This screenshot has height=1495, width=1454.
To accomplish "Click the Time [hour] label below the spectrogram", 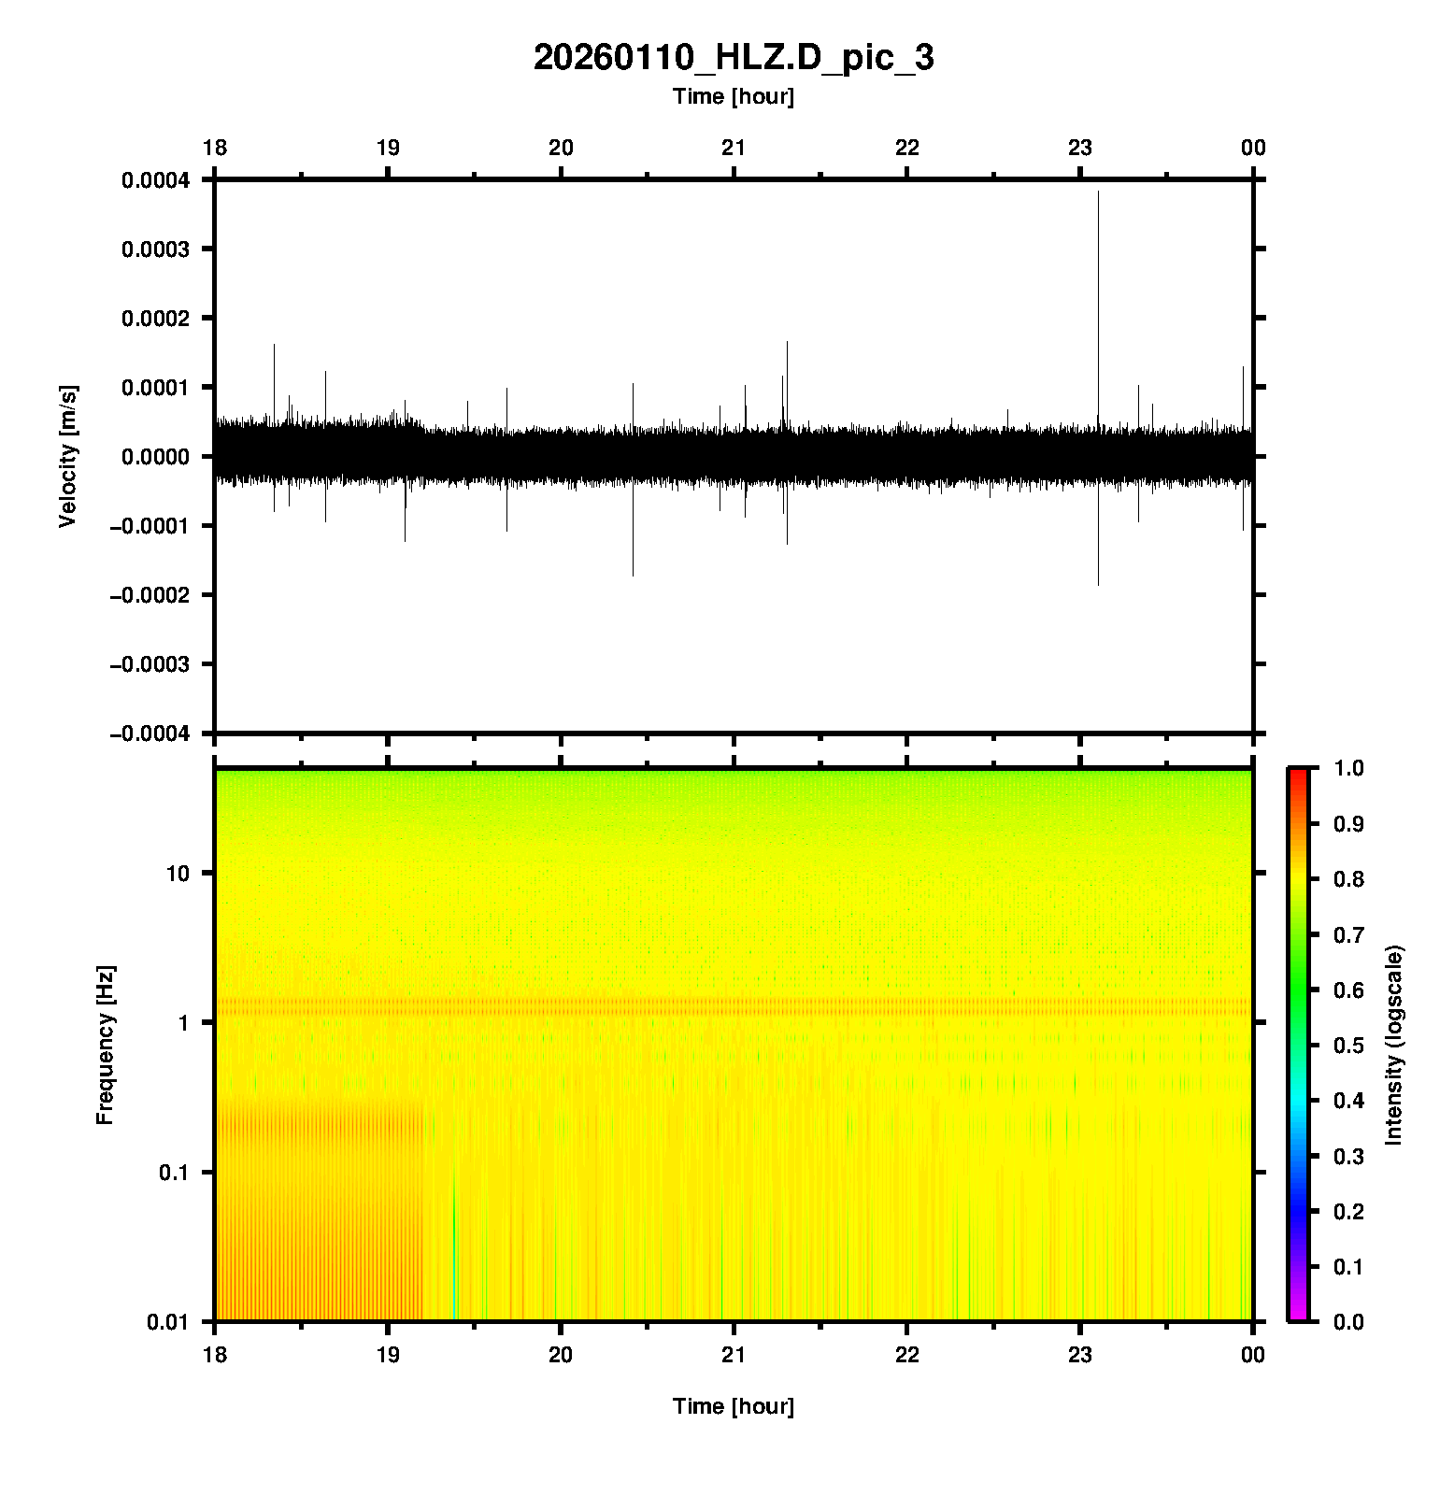I will [733, 1406].
